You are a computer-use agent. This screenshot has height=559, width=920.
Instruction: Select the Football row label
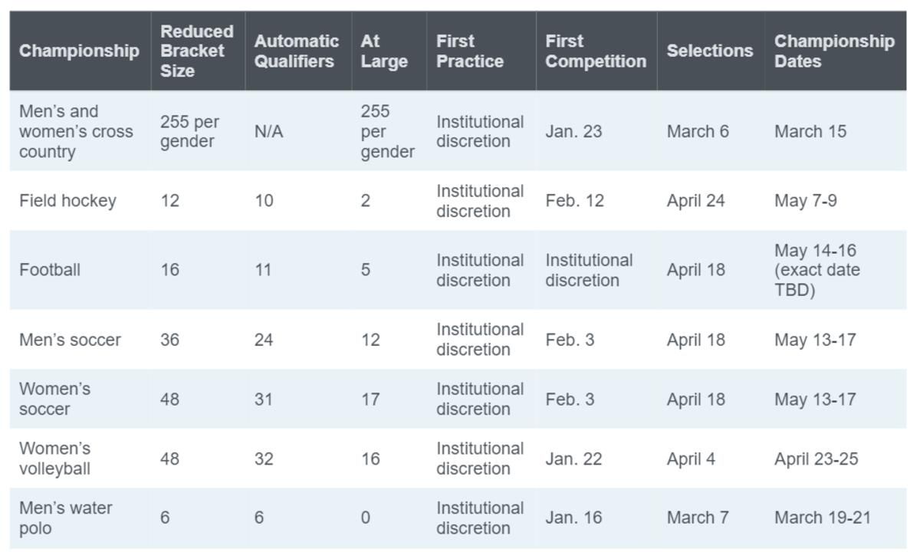pyautogui.click(x=50, y=270)
